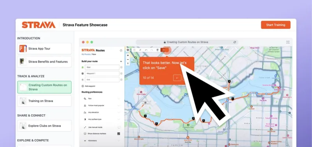Go to previous tour step arrow
The width and height of the screenshot is (312, 147).
[177, 78]
